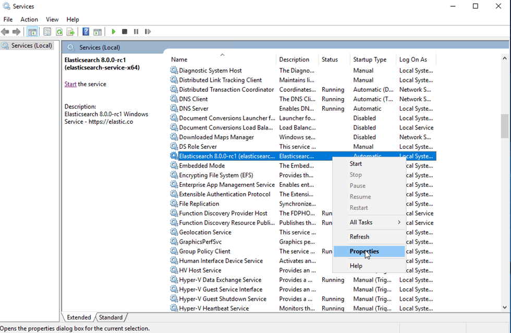The width and height of the screenshot is (511, 333).
Task: Start the service with the green play toolbar icon
Action: (114, 31)
